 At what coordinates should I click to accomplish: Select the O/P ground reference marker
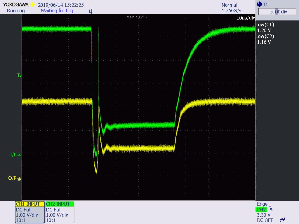coord(15,178)
